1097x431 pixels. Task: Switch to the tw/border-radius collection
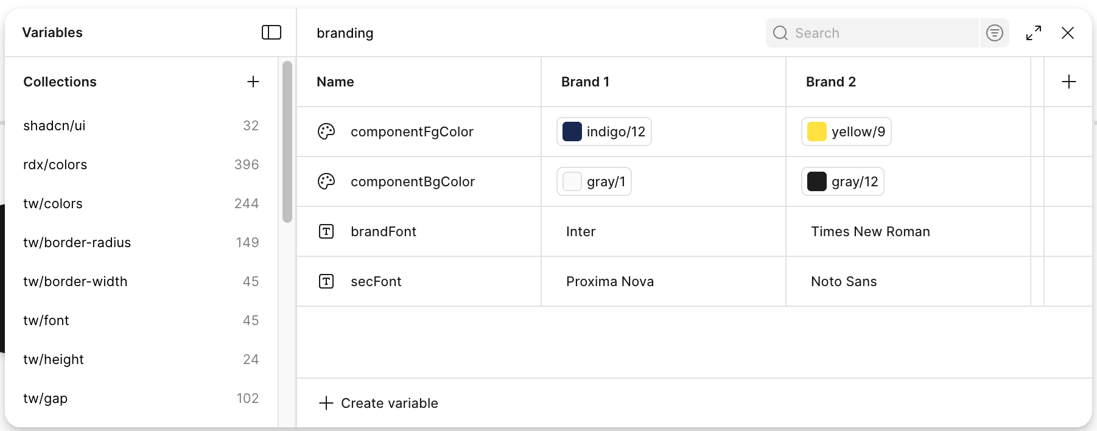coord(77,242)
